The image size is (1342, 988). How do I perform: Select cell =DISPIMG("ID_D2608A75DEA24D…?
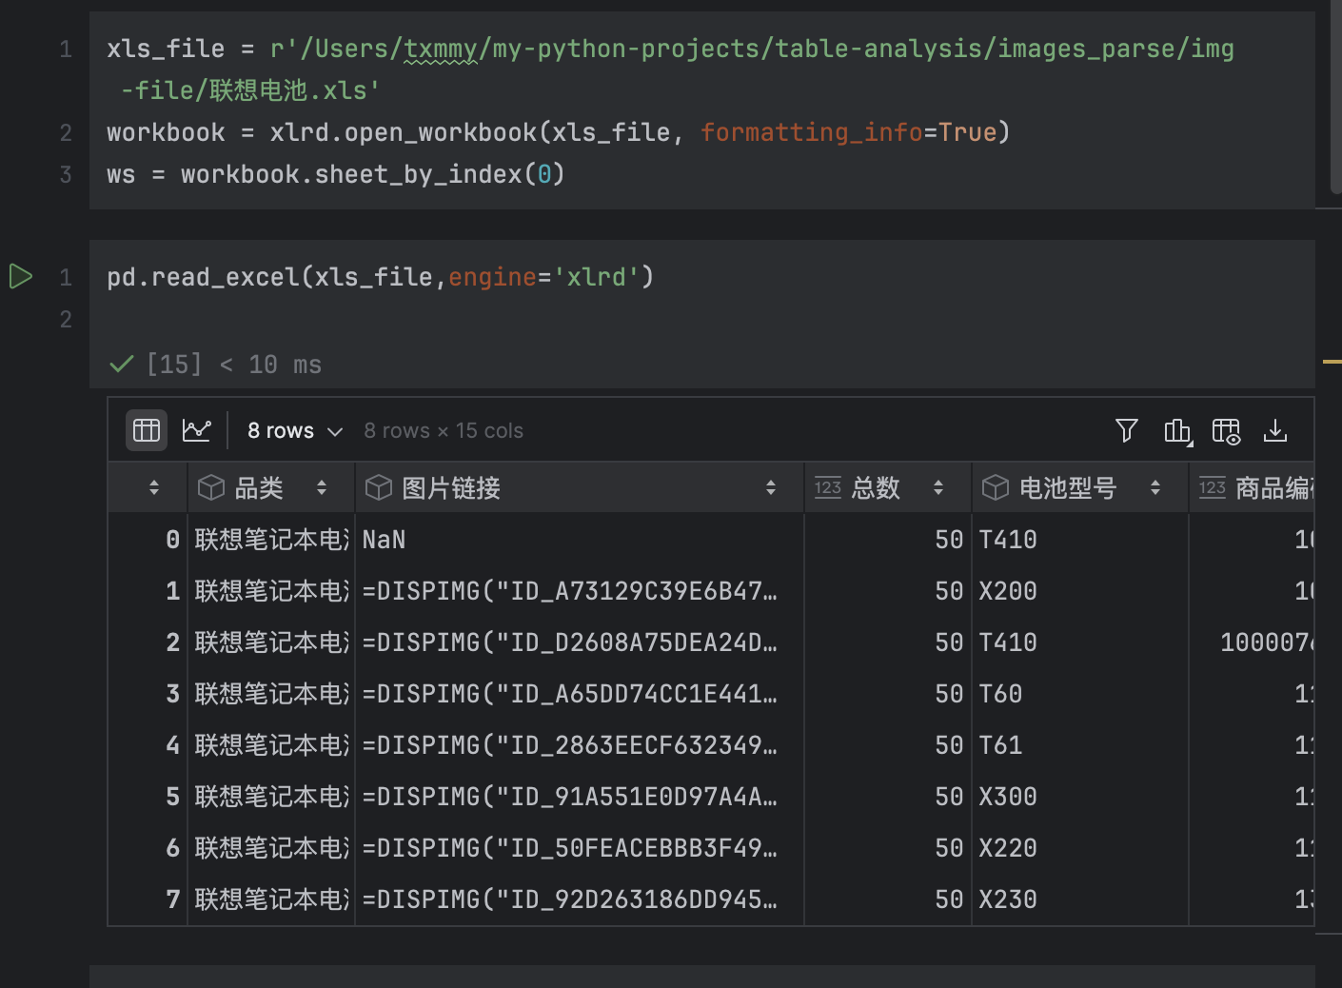pos(580,642)
